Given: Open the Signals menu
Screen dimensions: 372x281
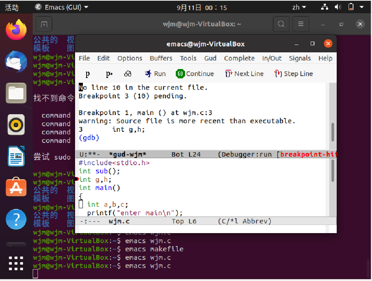Looking at the screenshot, I should pyautogui.click(x=300, y=58).
